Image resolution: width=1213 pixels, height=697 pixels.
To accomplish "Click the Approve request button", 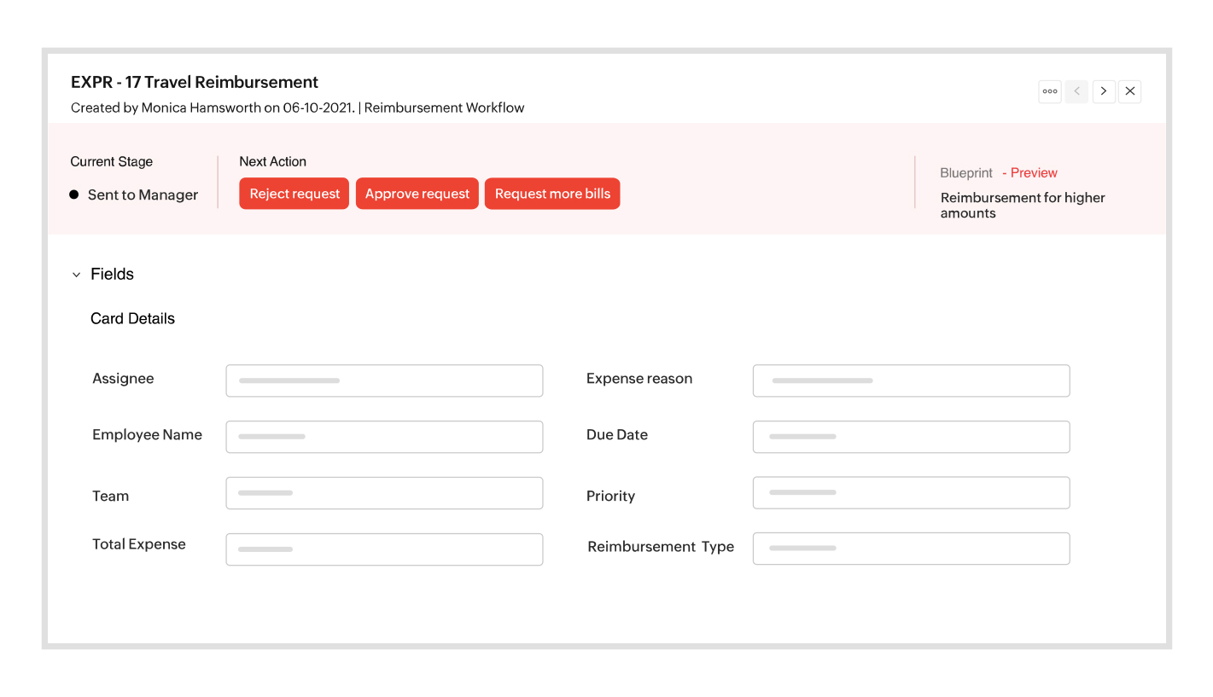I will 417,194.
